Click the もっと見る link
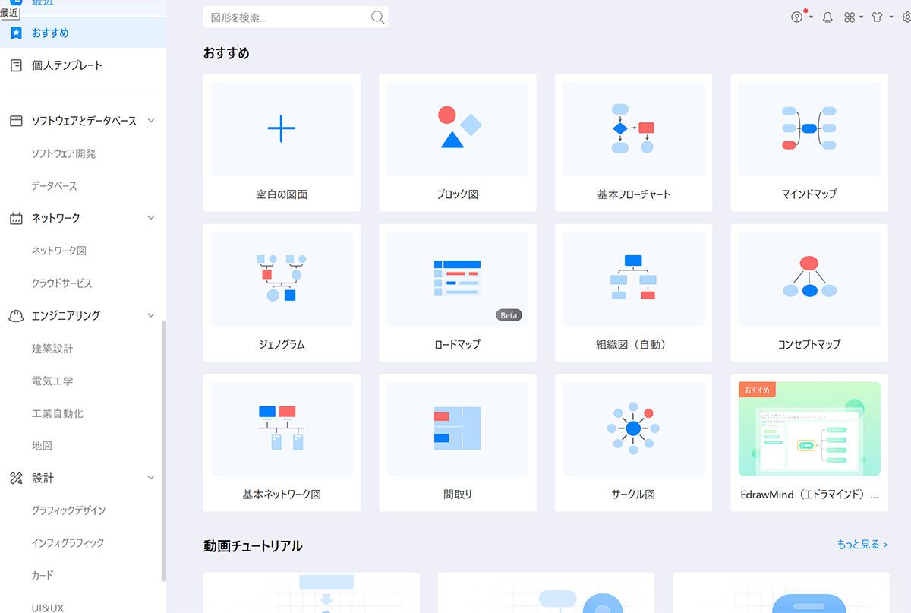This screenshot has width=911, height=613. click(x=862, y=545)
